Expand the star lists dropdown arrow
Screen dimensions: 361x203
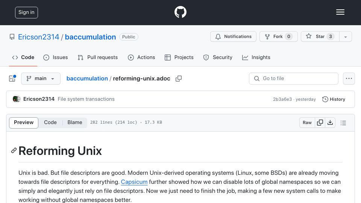(345, 37)
